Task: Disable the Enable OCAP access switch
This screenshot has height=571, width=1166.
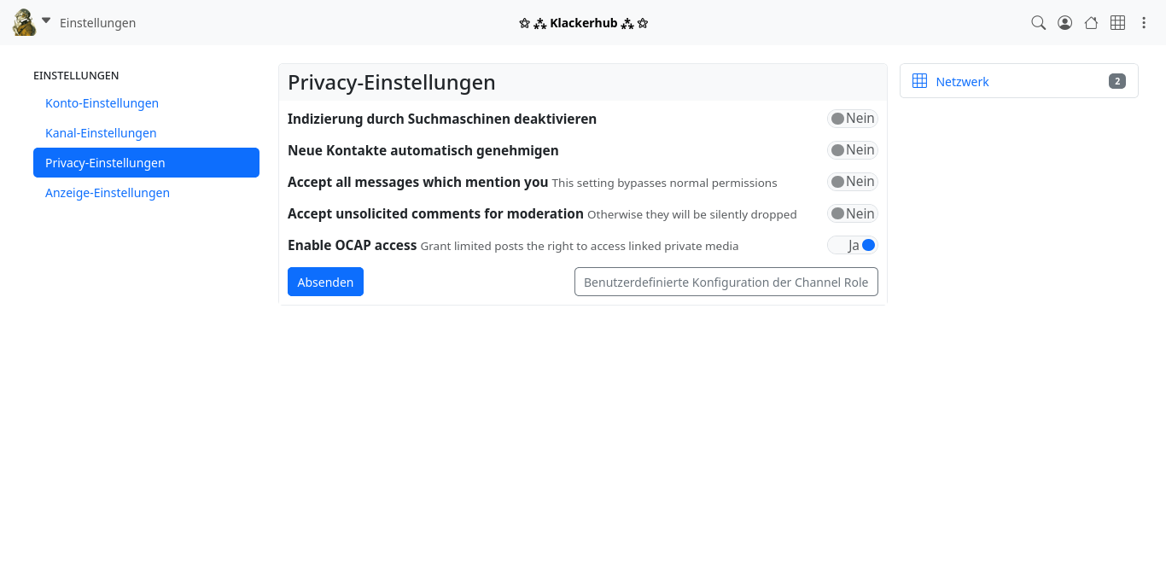Action: [852, 246]
